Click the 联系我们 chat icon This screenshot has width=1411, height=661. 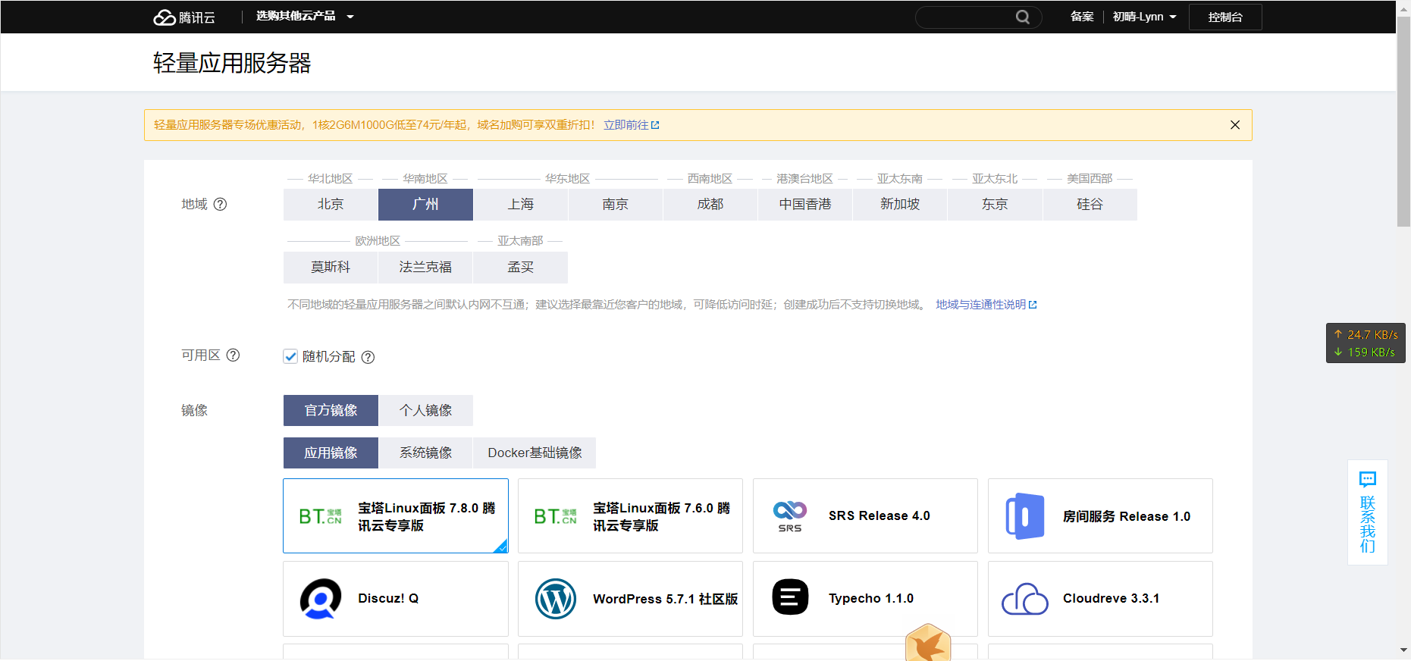(x=1368, y=479)
